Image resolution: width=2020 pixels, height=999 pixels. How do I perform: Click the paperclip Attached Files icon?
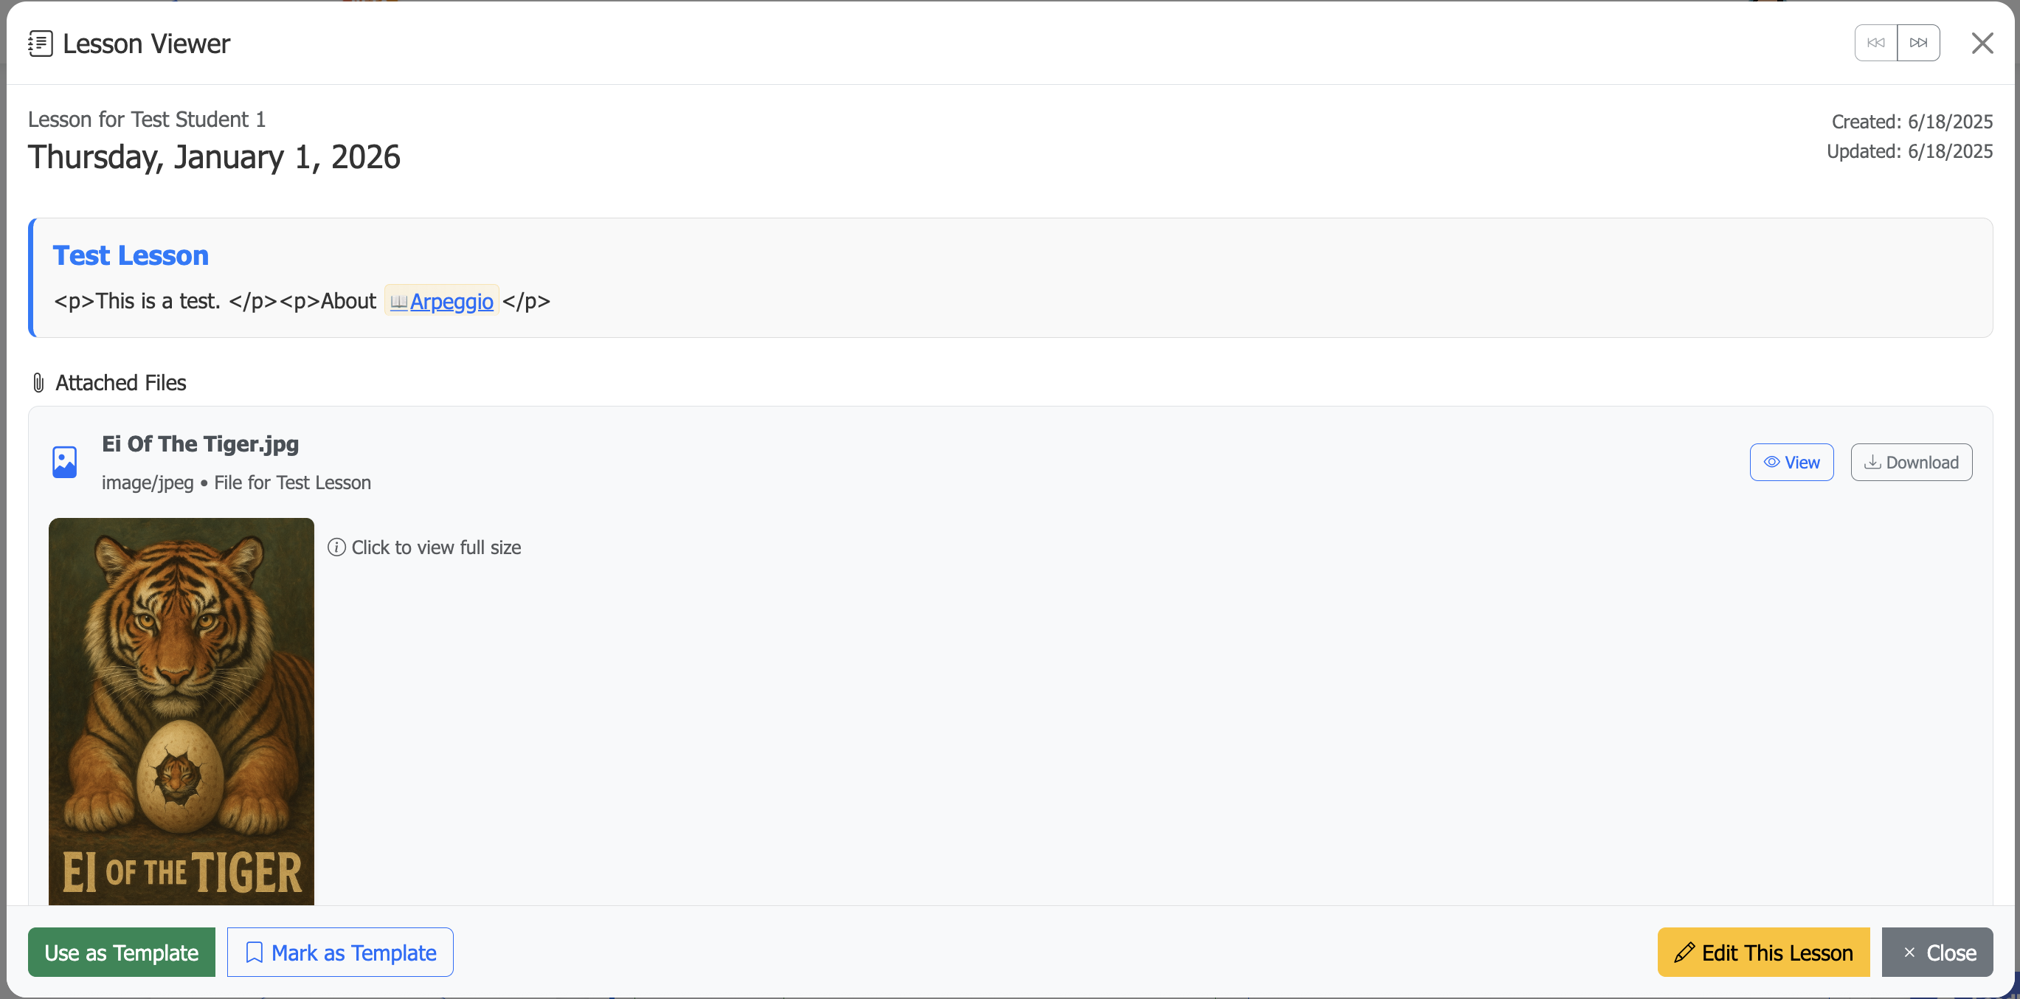coord(38,383)
